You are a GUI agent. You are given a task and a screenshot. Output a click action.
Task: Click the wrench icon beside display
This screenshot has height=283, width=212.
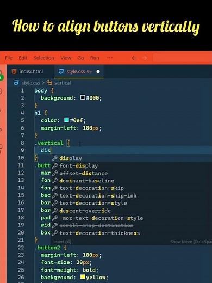55,158
